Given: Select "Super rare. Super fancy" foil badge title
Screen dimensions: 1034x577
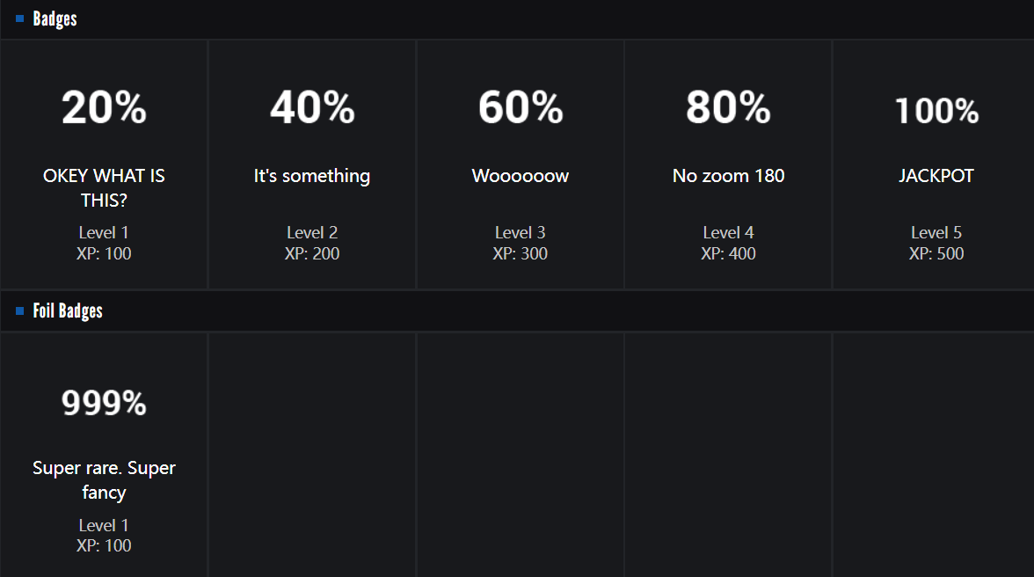Looking at the screenshot, I should [104, 480].
